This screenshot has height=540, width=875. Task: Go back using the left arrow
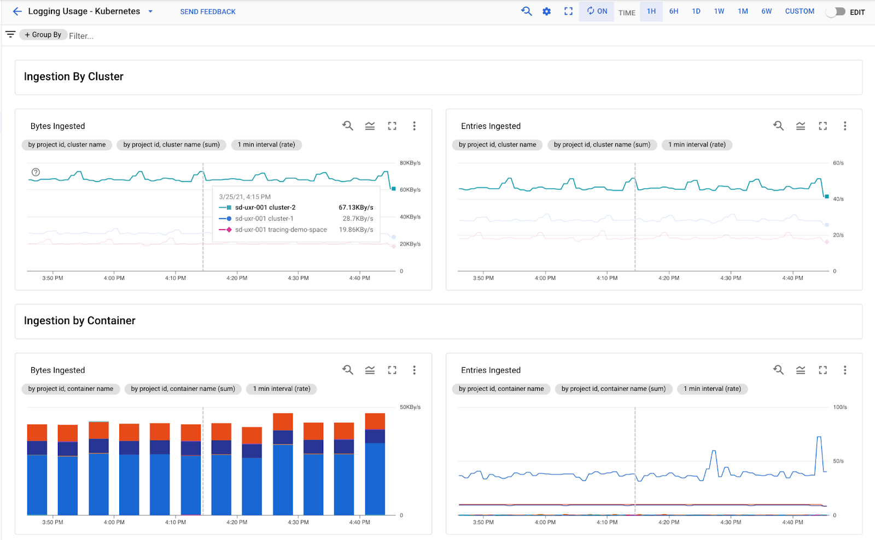point(17,11)
